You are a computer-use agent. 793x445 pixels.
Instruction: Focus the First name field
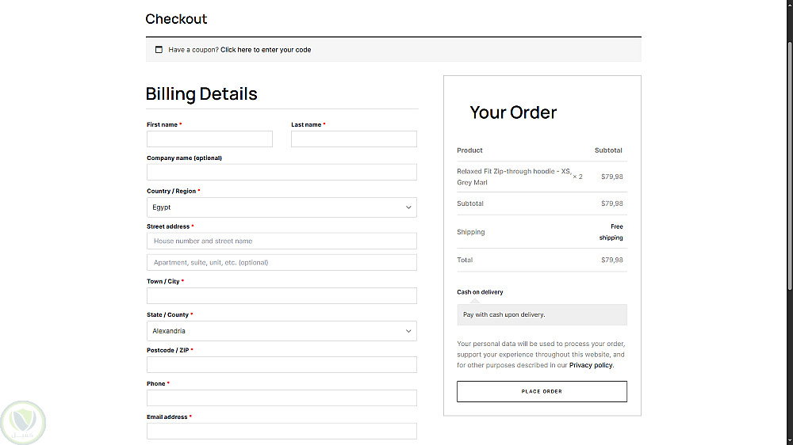click(209, 139)
